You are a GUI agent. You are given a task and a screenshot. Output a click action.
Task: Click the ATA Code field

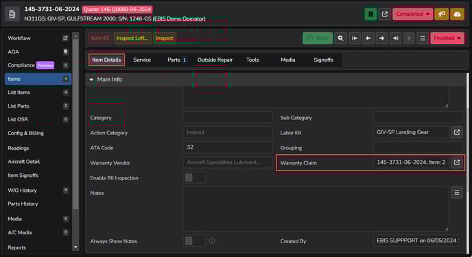point(228,147)
